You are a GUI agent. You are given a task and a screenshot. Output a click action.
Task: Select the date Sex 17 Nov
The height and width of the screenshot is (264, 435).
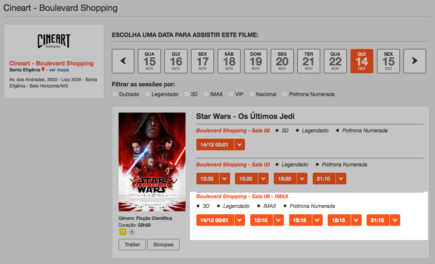(202, 61)
